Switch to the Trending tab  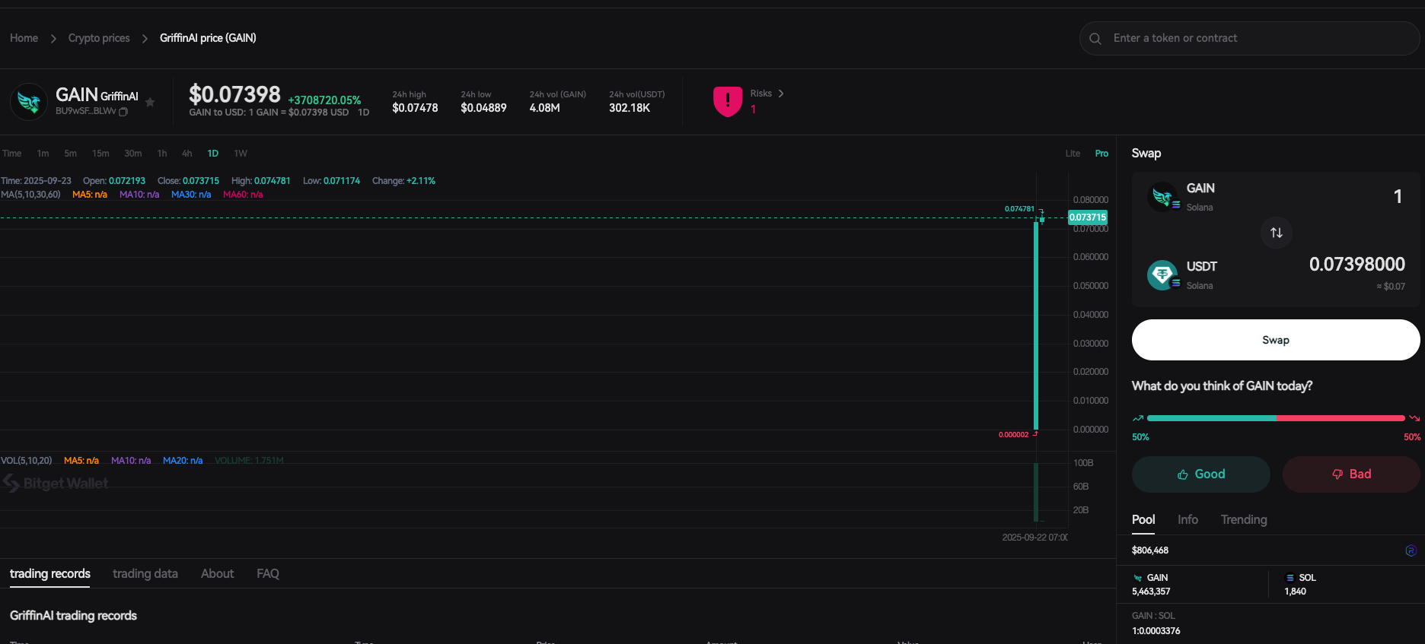[x=1243, y=520]
